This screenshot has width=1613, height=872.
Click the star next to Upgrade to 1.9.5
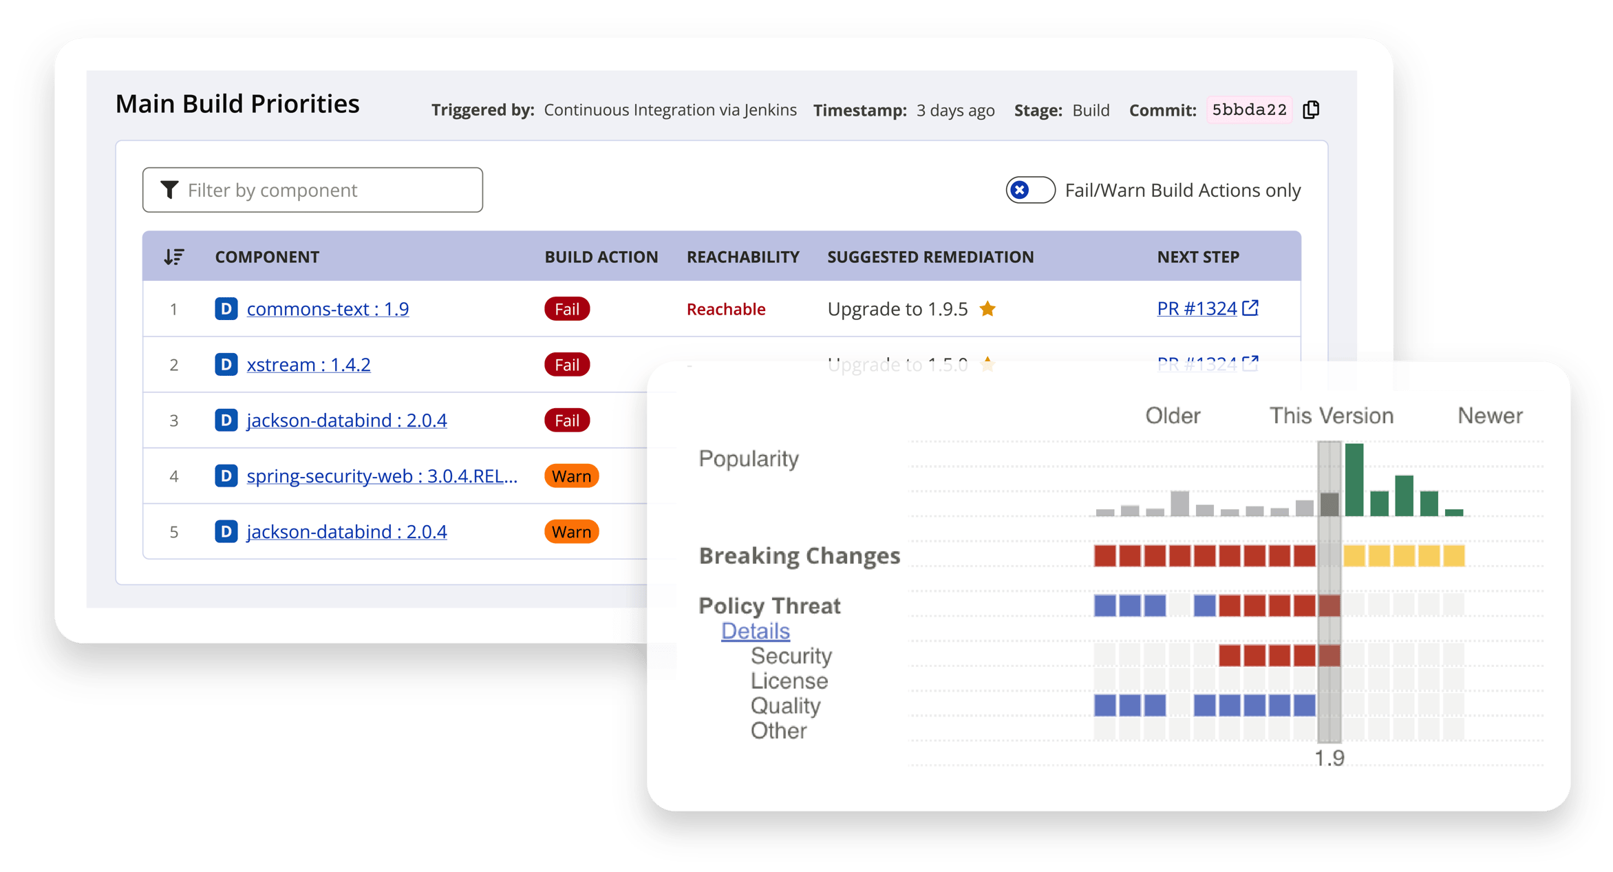tap(987, 308)
